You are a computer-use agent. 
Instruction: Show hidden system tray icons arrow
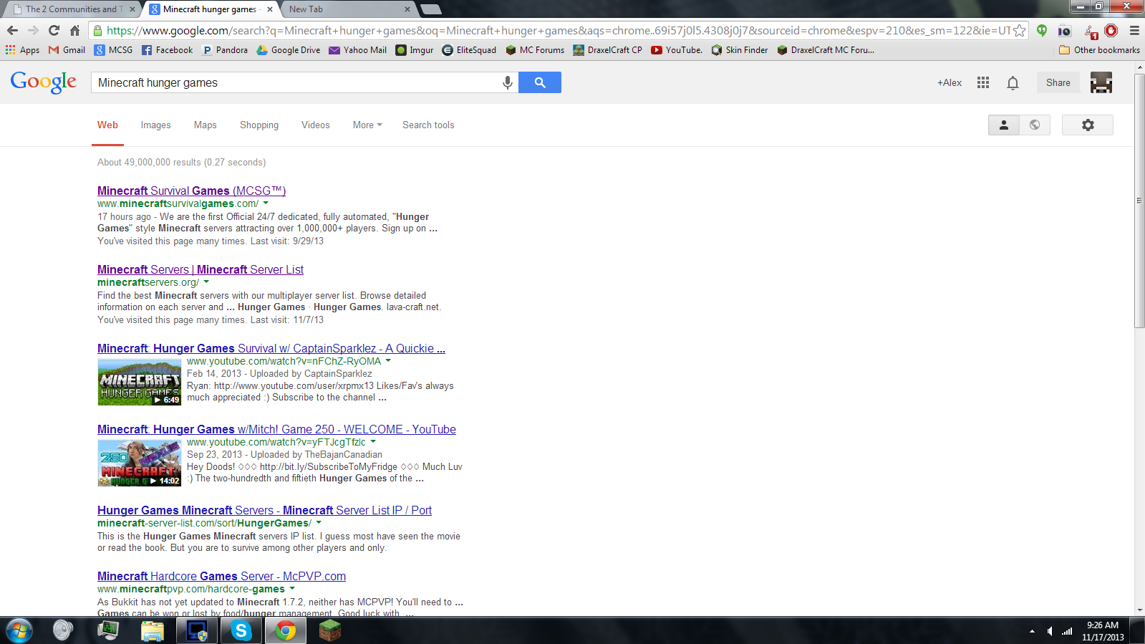(x=1032, y=631)
